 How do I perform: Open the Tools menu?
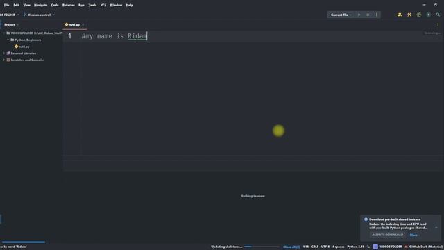92,5
